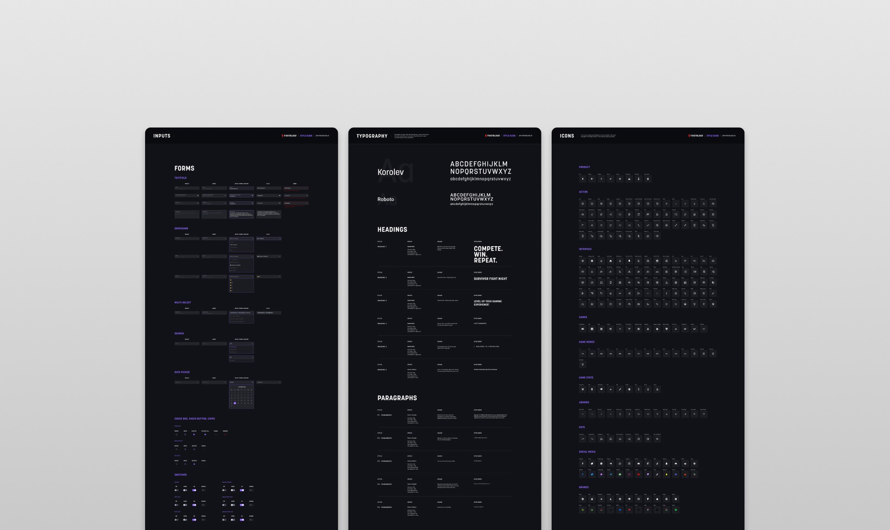Click the white Facebook social media icon
This screenshot has height=530, width=890.
pos(583,463)
